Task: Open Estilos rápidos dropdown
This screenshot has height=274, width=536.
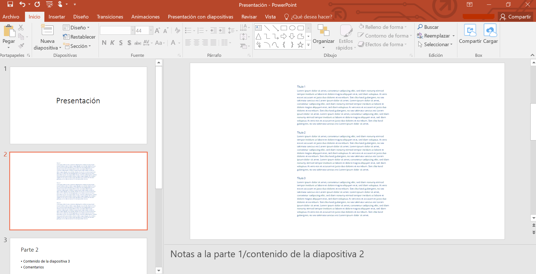Action: coord(346,38)
